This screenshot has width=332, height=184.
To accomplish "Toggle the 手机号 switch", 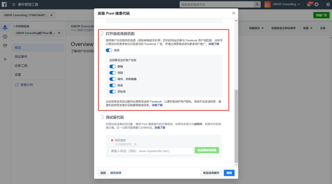I will tap(113, 92).
